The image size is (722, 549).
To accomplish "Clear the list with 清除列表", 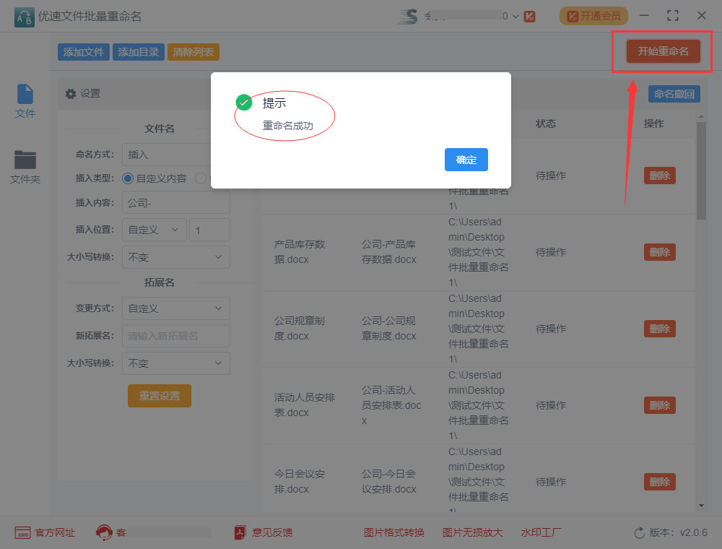I will pos(193,52).
